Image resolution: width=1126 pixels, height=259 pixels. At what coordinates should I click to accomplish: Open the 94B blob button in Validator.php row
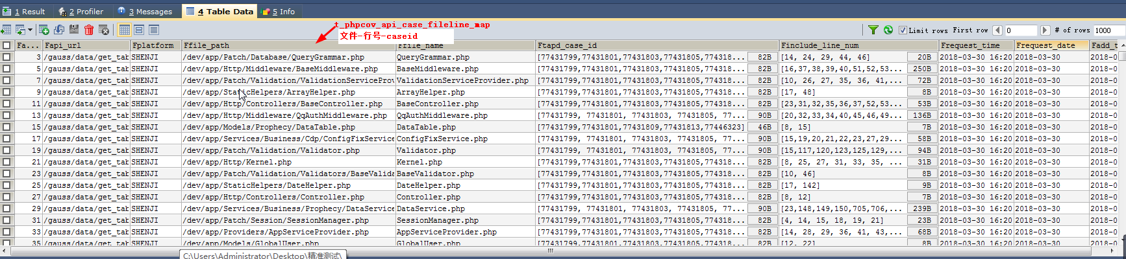click(922, 150)
